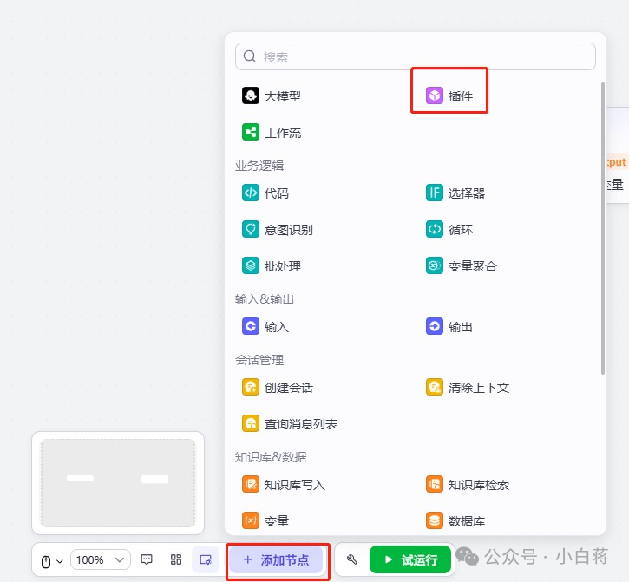Click the canvas minimap thumbnail
Screen dimensions: 629x582
118,483
